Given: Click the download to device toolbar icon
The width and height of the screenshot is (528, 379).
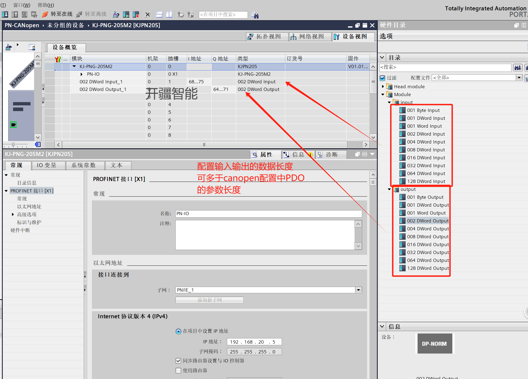Looking at the screenshot, I should click(5, 14).
